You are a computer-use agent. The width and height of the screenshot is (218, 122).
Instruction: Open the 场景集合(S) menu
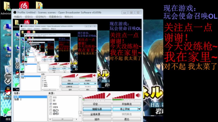55,17
